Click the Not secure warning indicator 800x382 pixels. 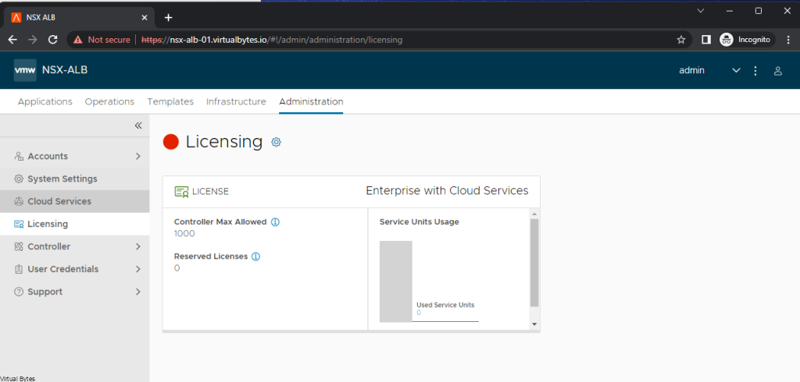(x=102, y=40)
